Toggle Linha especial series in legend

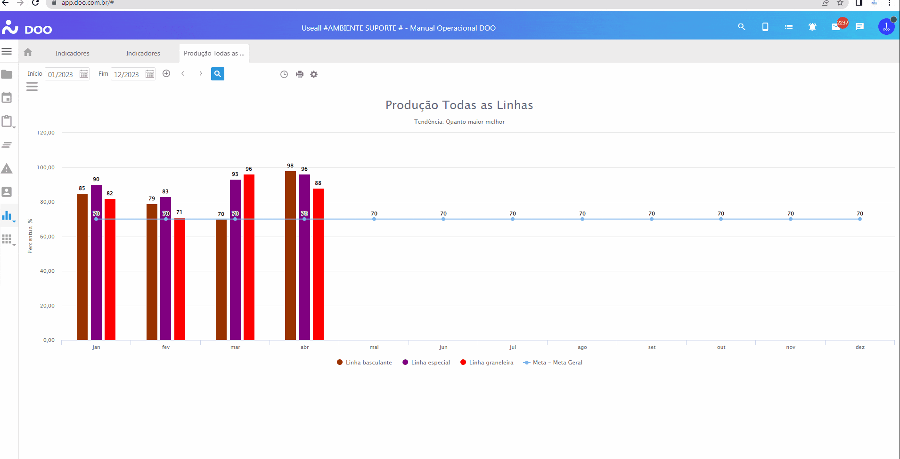pos(426,363)
